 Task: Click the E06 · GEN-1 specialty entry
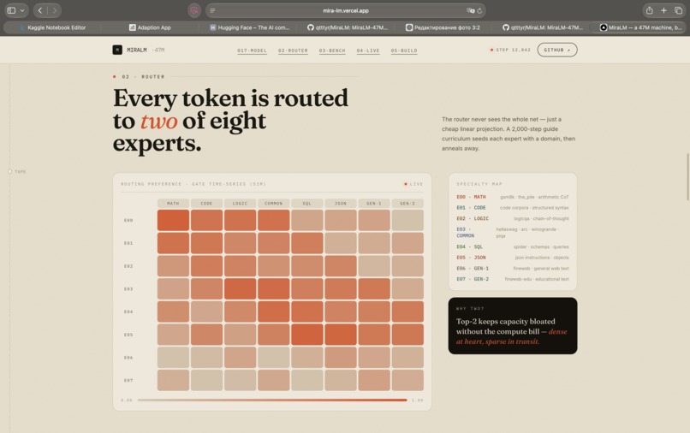(512, 269)
